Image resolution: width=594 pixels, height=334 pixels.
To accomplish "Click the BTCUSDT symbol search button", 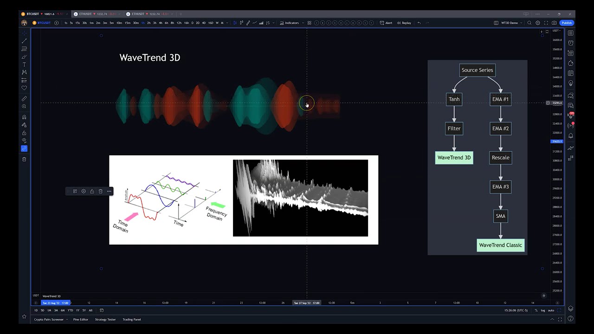I will 41,23.
